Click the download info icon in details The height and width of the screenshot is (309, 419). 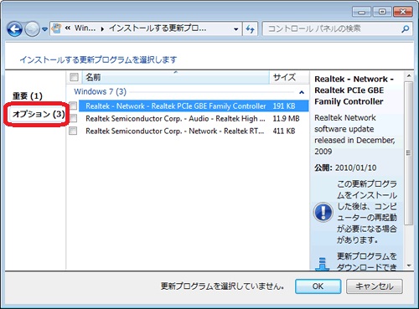coord(323,264)
